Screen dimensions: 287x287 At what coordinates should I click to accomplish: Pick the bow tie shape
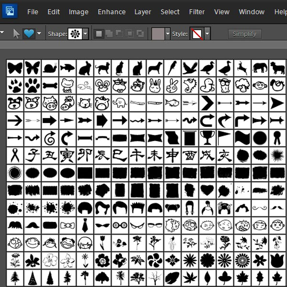(x=67, y=225)
